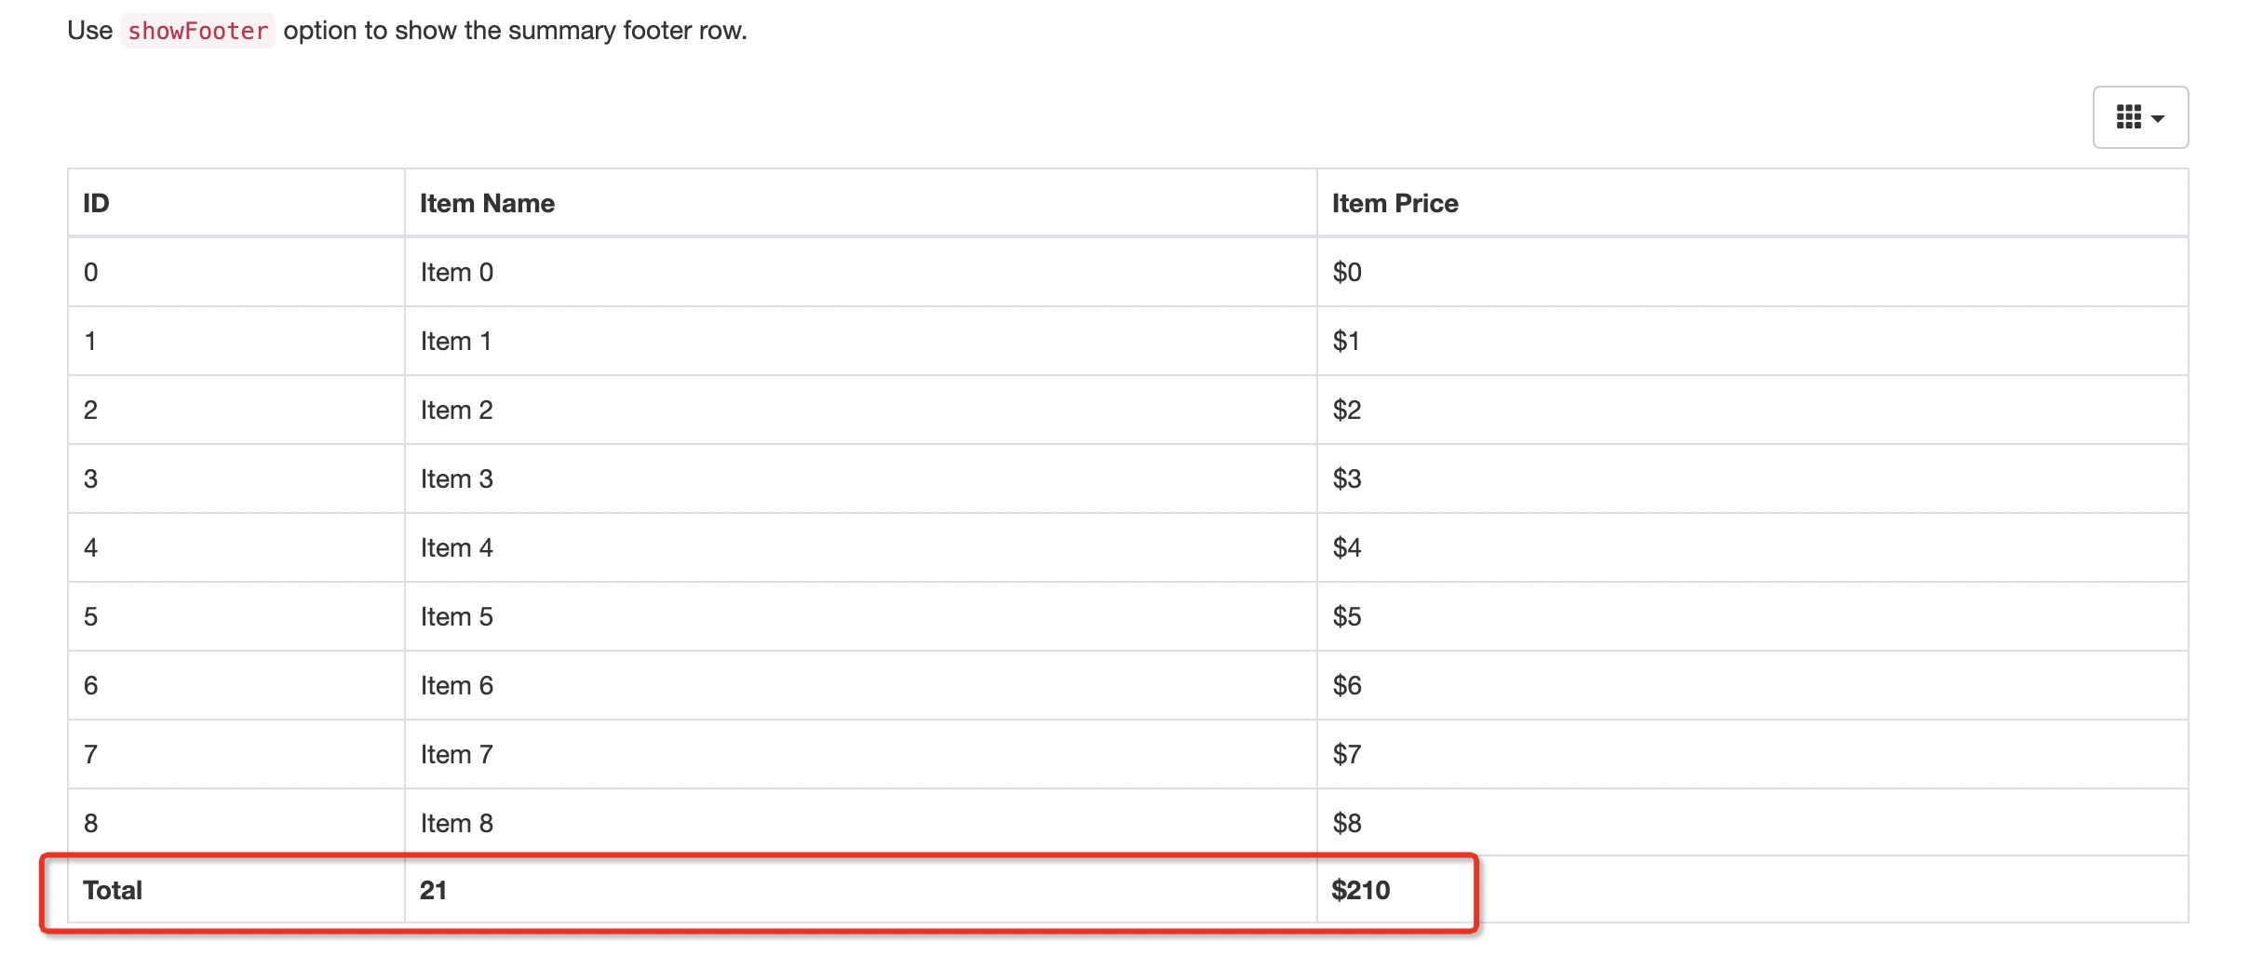Click the $3 price cell
2264x970 pixels.
click(x=1753, y=478)
